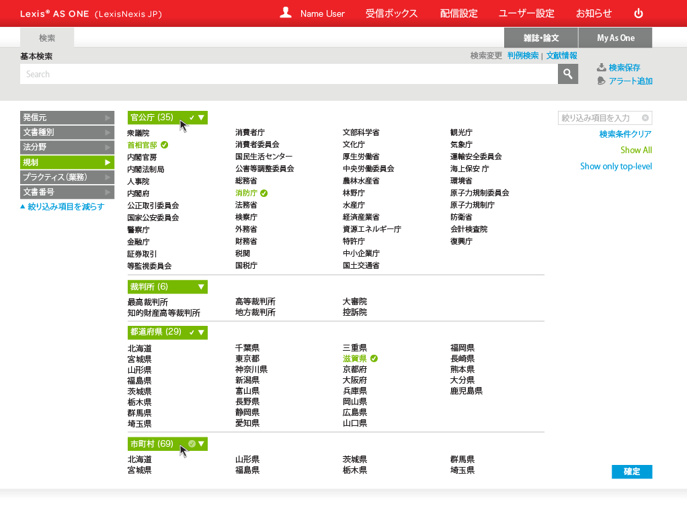This screenshot has height=514, width=687.
Task: Focus the 絞り込み項目を入力 filter field
Action: pyautogui.click(x=604, y=118)
